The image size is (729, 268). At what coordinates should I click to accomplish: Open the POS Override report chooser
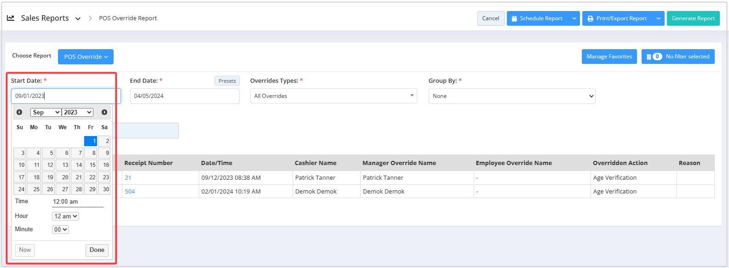(x=86, y=57)
